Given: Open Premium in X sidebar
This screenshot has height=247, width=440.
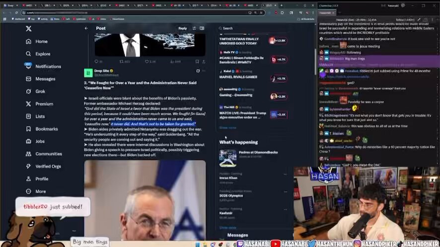Looking at the screenshot, I should click(x=40, y=104).
